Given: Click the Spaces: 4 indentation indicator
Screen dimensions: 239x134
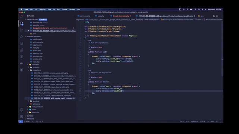Looking at the screenshot, I should coord(195,122).
